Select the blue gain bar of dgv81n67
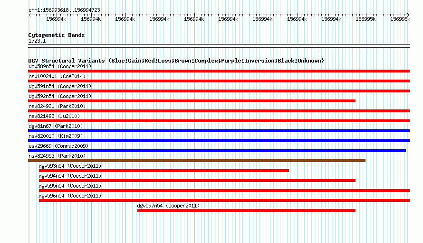The width and height of the screenshot is (423, 243). tap(219, 131)
